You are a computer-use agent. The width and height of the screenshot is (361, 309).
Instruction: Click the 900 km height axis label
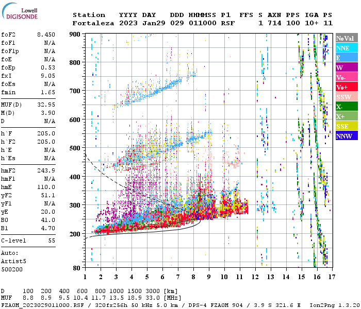click(76, 34)
